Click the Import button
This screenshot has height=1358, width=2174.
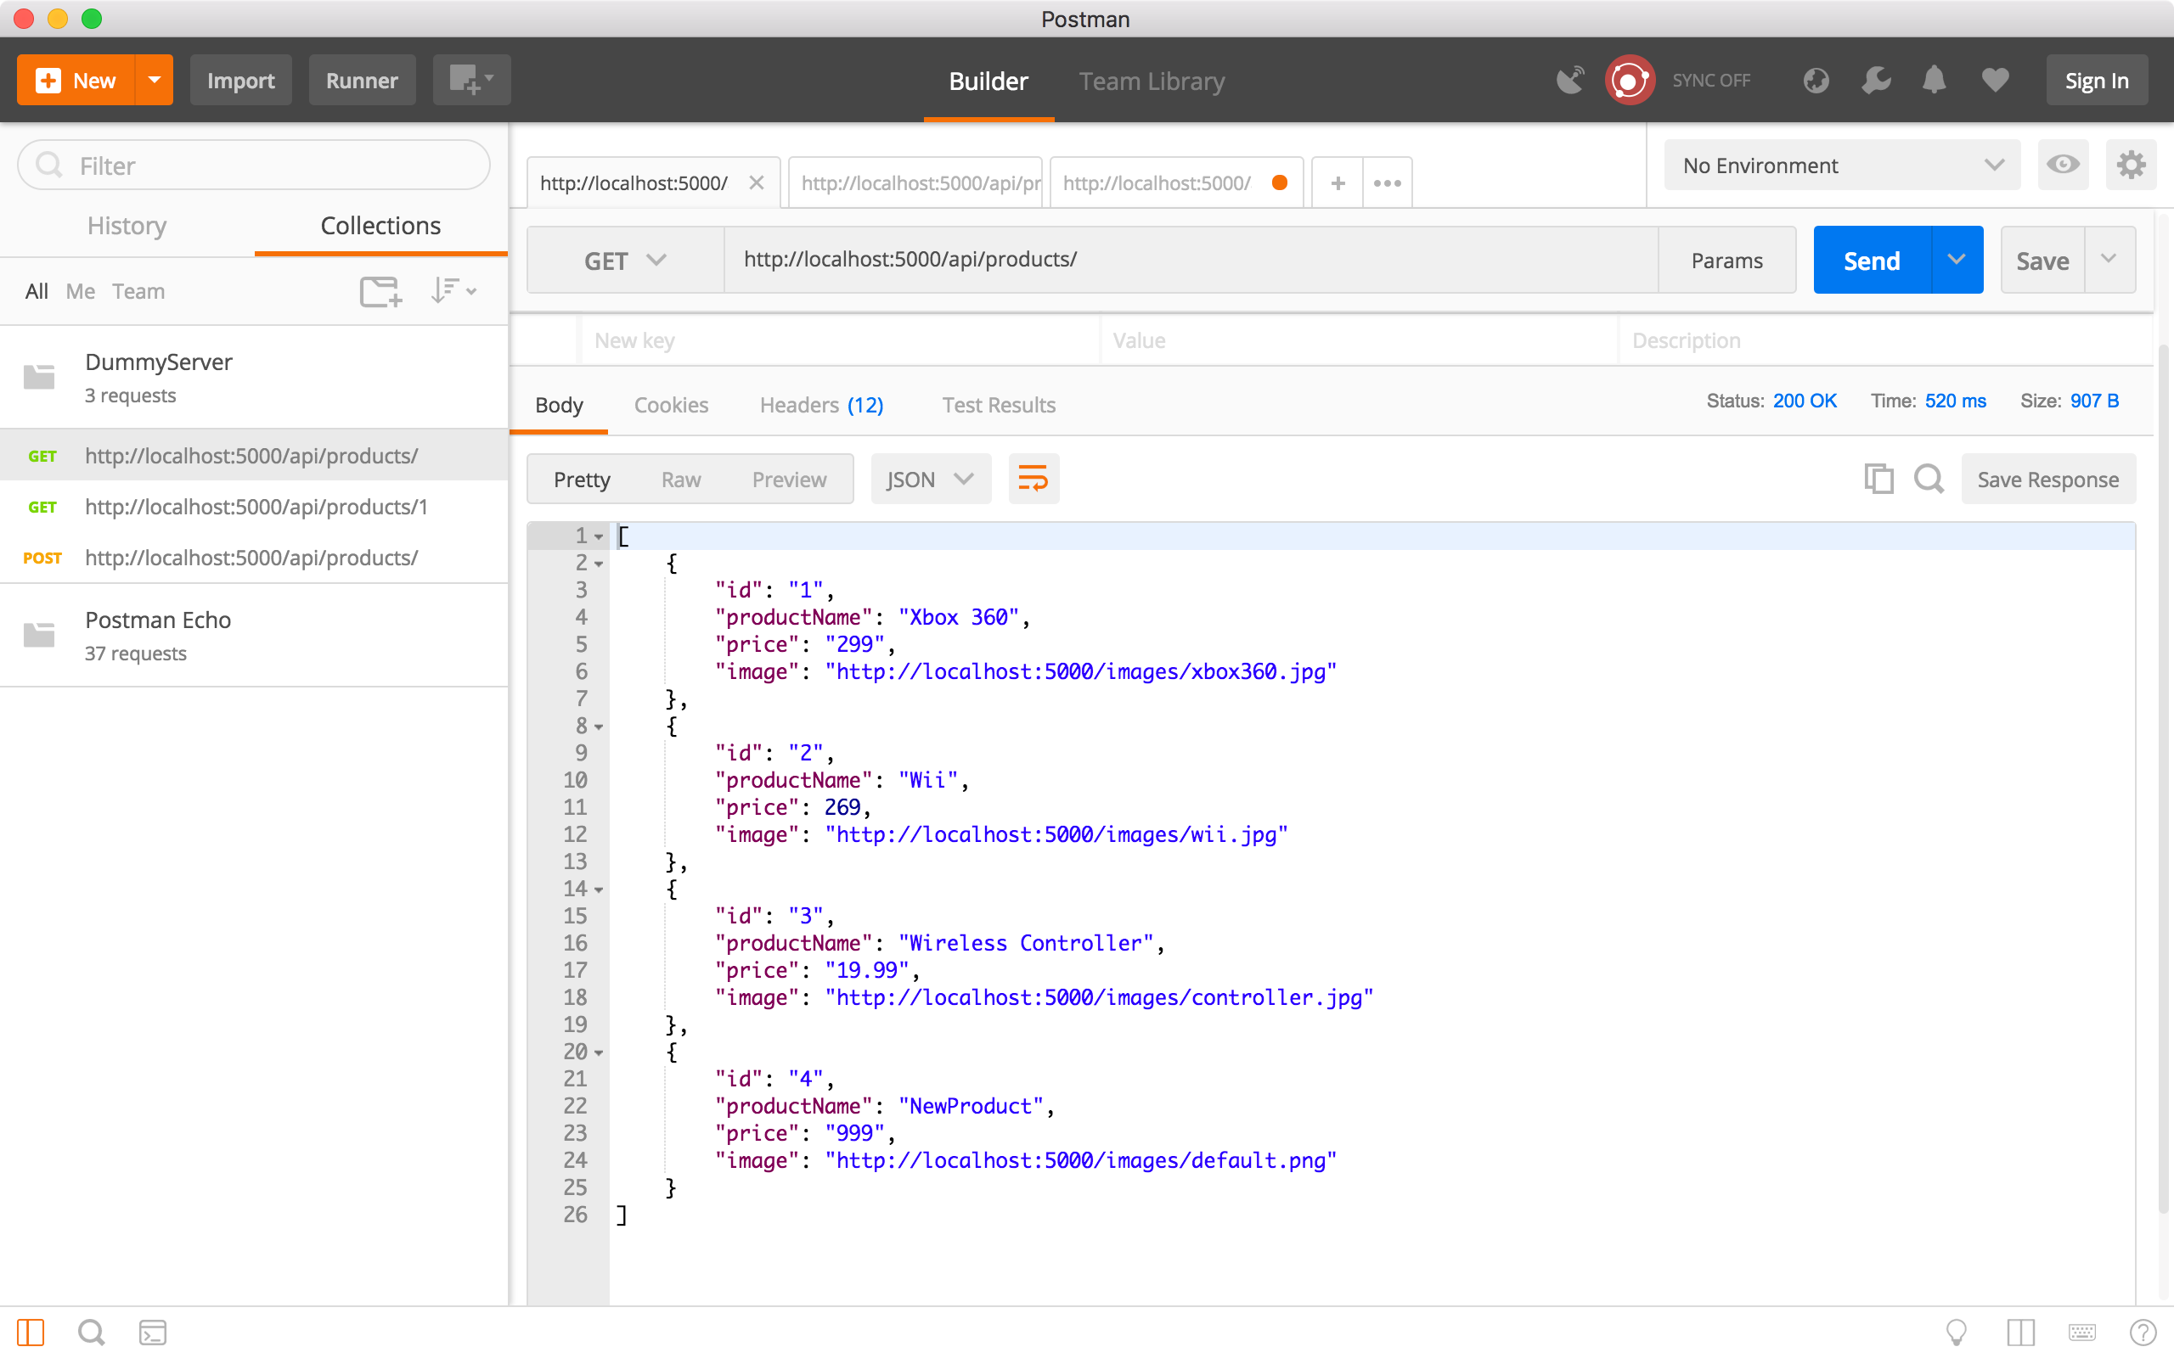pos(241,81)
